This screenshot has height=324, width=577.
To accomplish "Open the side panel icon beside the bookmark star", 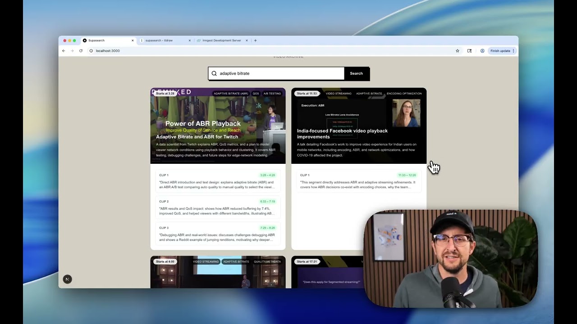I will pyautogui.click(x=469, y=51).
